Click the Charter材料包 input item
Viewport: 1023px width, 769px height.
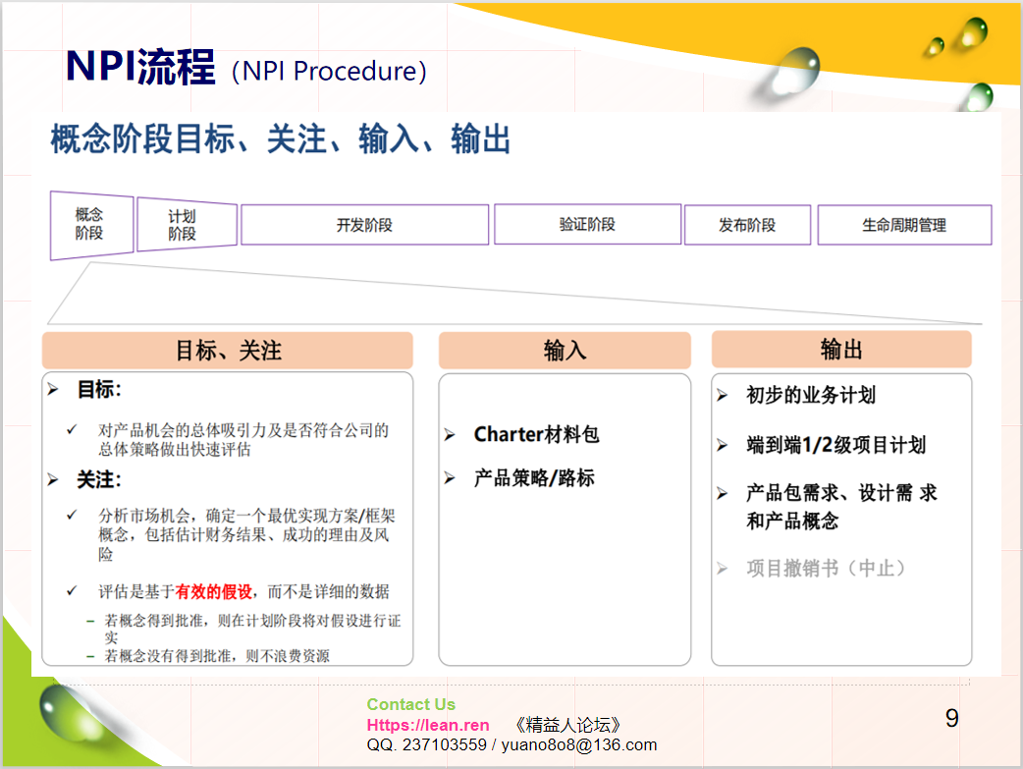(536, 434)
